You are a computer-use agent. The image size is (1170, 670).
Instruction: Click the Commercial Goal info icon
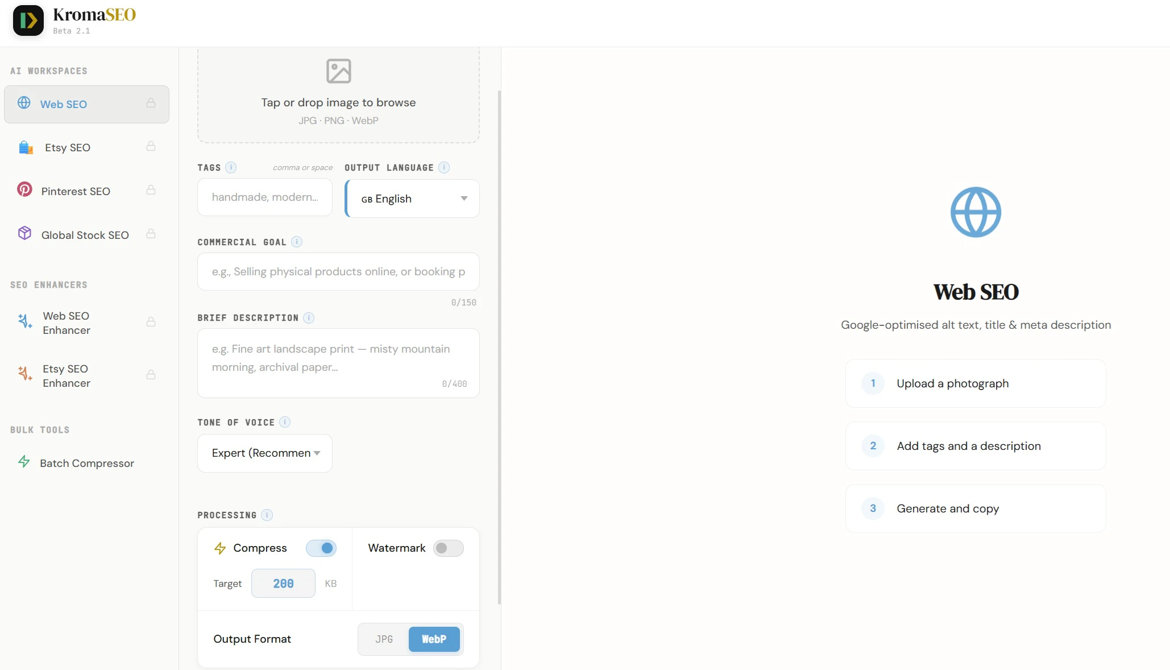pos(297,242)
